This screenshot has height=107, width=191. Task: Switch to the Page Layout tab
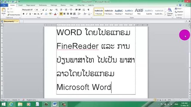tap(31, 5)
